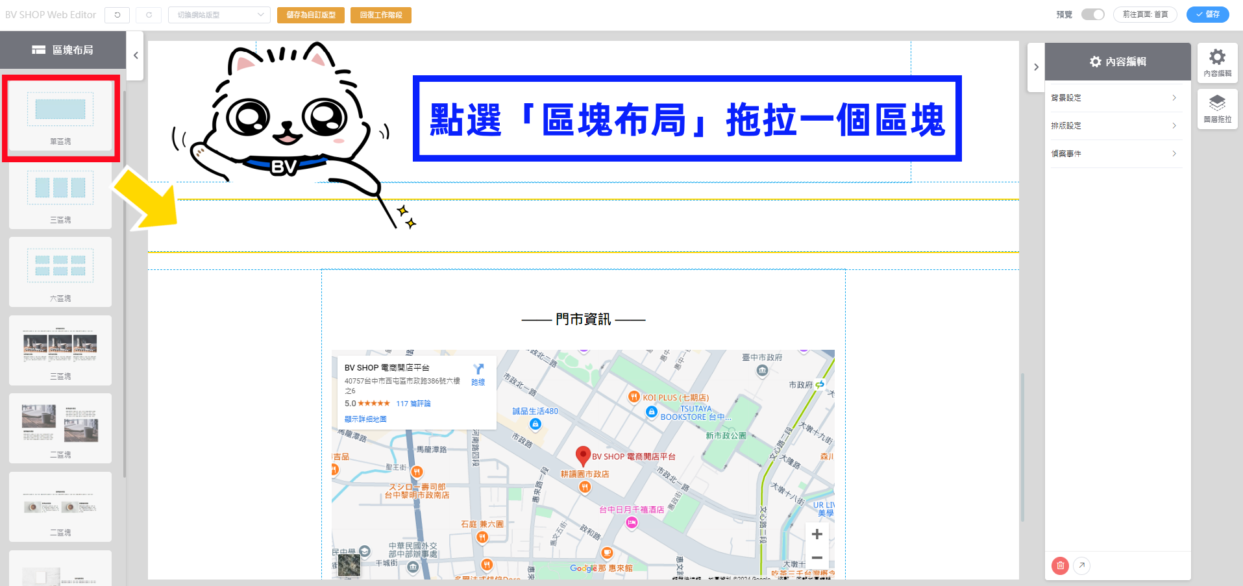Click the red trash delete icon
1243x586 pixels.
pos(1060,566)
